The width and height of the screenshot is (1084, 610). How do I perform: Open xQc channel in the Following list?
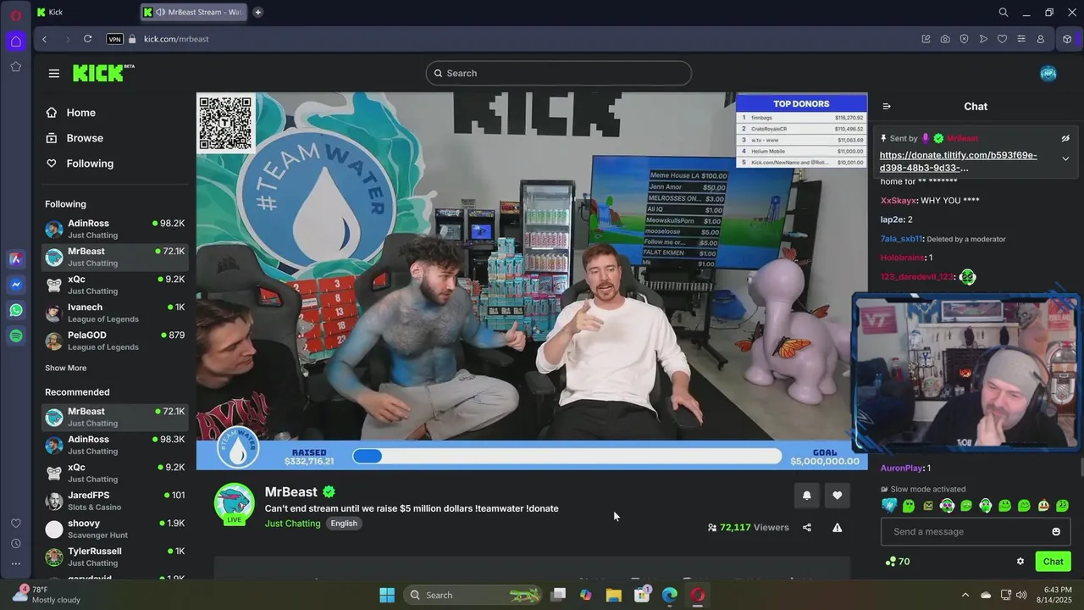pos(115,285)
